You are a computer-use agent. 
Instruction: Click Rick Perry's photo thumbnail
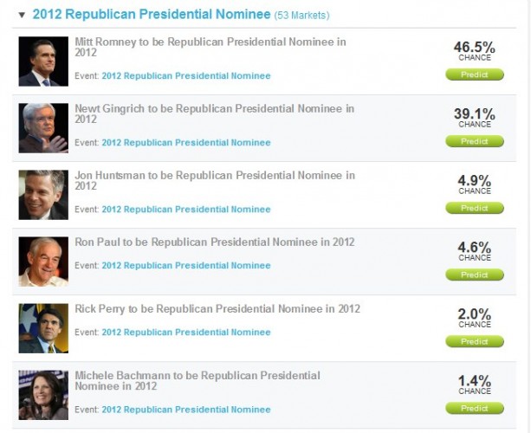coord(43,328)
